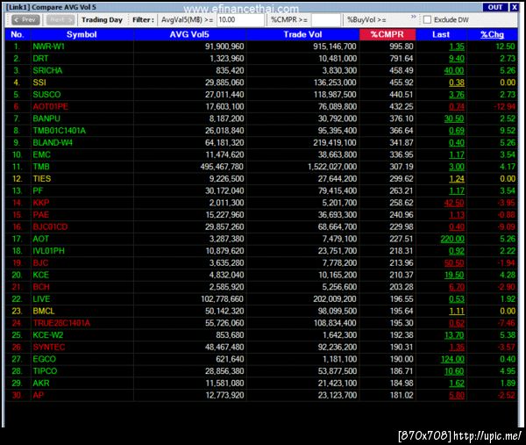Click KCE Trade Vol value 10,165,200
Image resolution: width=526 pixels, height=445 pixels.
pyautogui.click(x=338, y=275)
